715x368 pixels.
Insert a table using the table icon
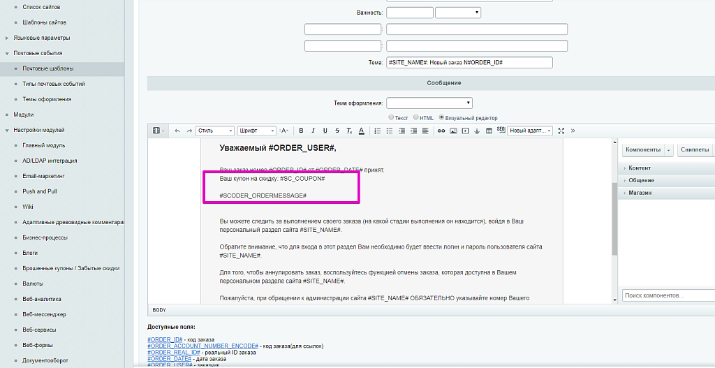click(489, 131)
